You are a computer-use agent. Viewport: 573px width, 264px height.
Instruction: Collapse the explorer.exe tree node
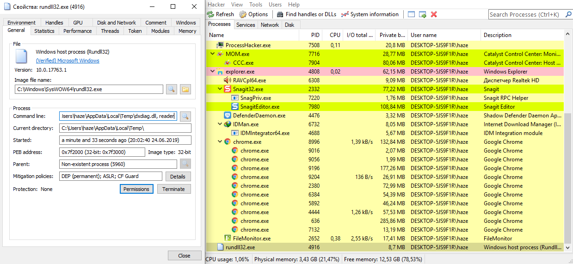[213, 72]
